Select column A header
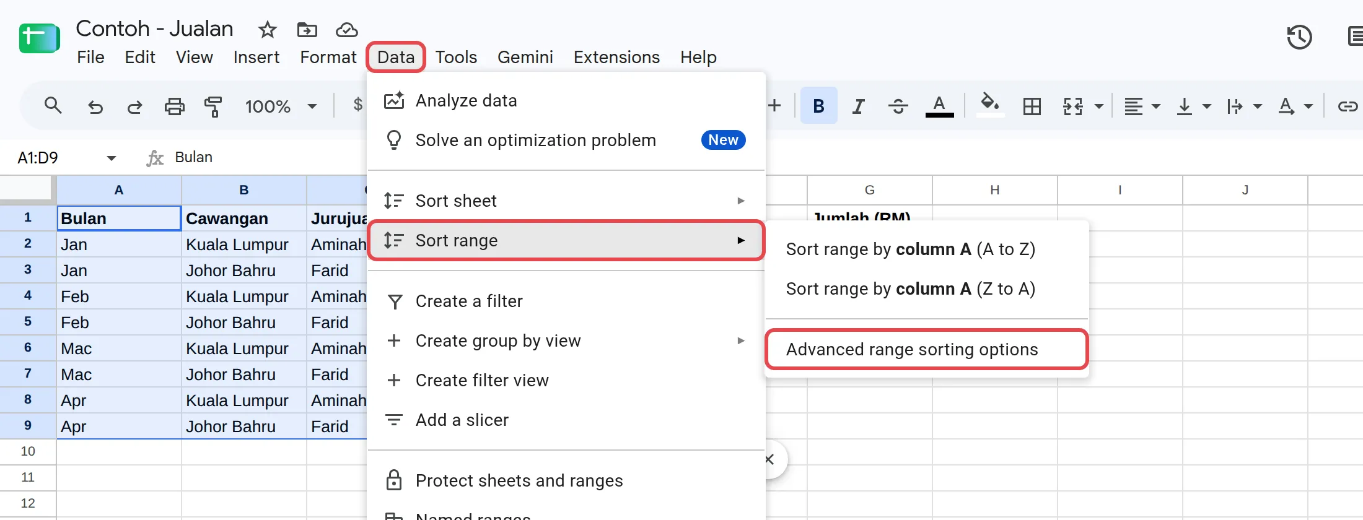The image size is (1363, 520). (119, 190)
